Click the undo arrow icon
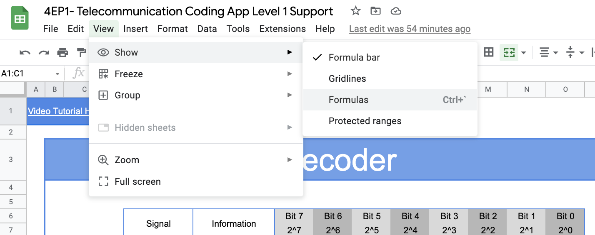The height and width of the screenshot is (235, 595). [x=25, y=53]
